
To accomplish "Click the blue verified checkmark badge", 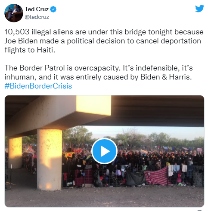I will (53, 9).
